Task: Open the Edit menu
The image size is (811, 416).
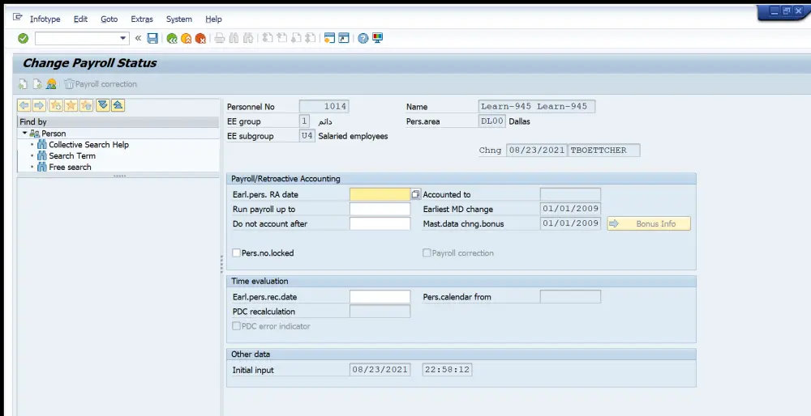Action: point(80,19)
